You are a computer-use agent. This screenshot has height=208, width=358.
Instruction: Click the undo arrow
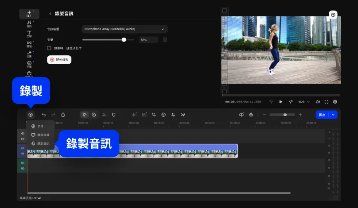(x=43, y=115)
